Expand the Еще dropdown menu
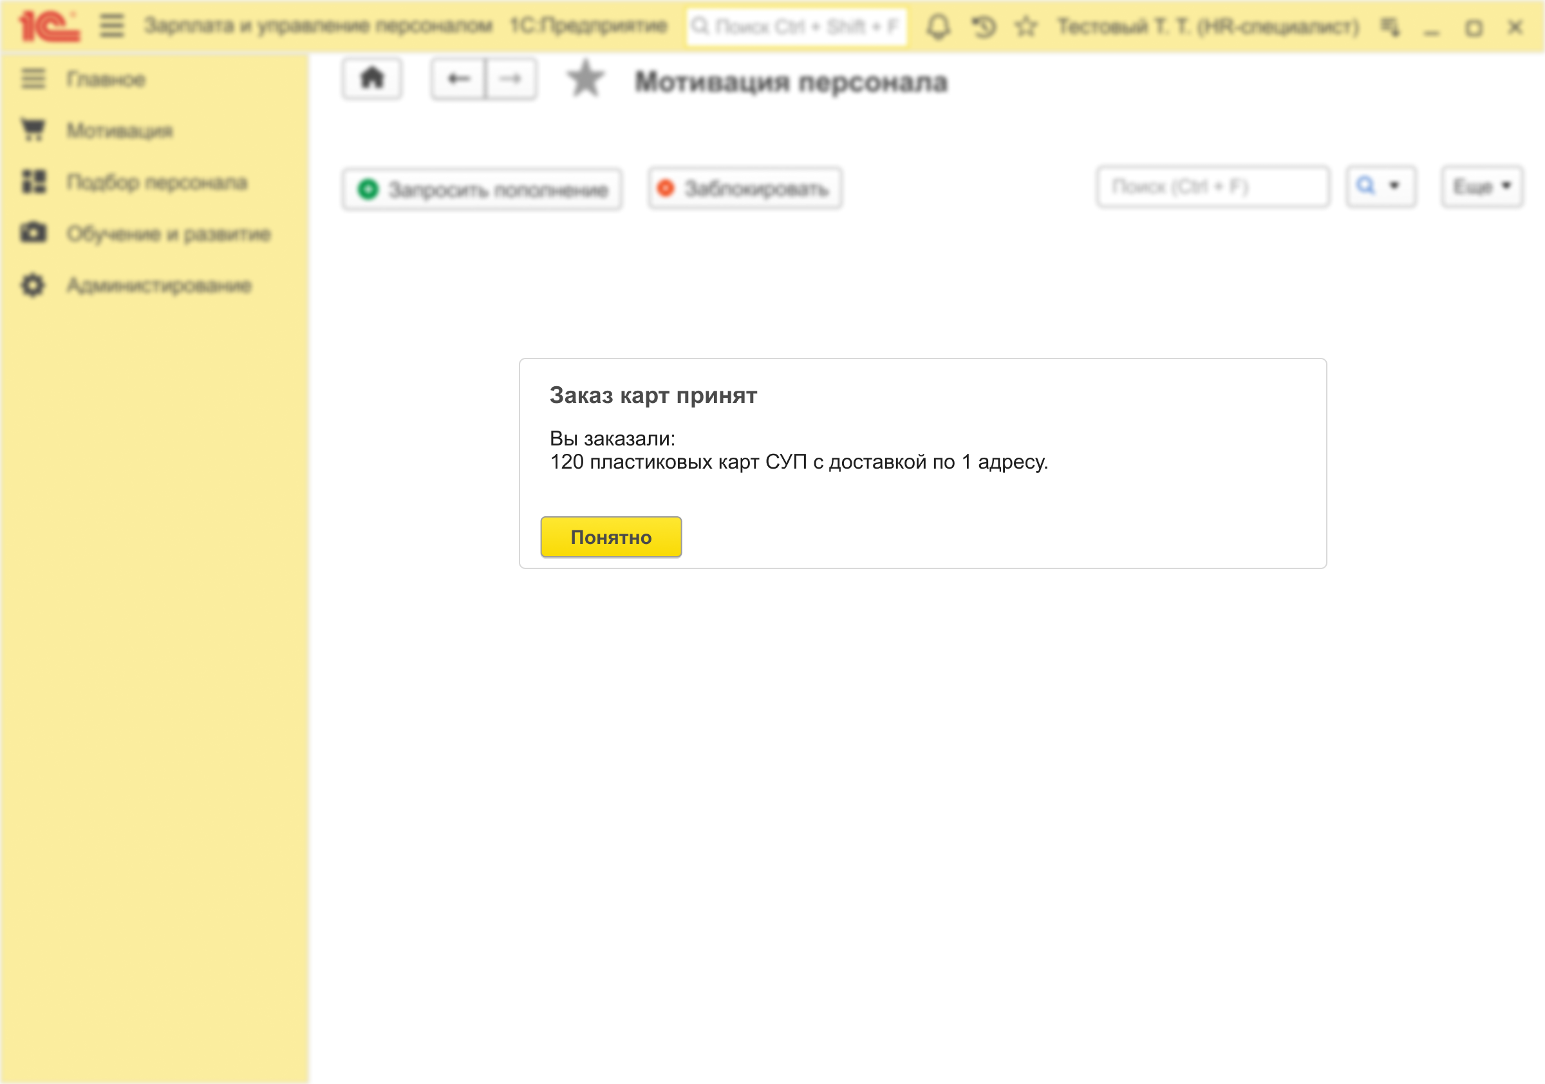Screen dimensions: 1545x1084 [1481, 187]
